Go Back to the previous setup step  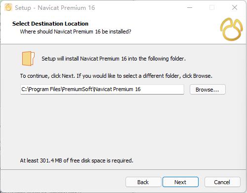point(143,182)
